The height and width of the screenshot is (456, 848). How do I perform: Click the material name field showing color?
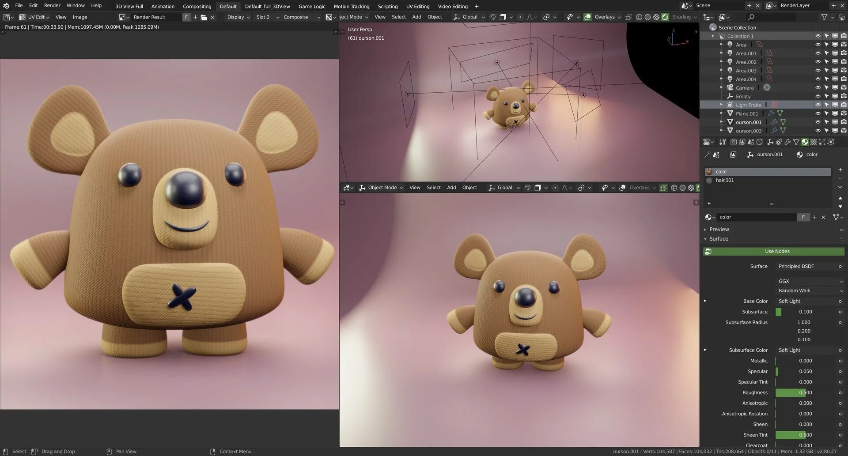point(757,217)
